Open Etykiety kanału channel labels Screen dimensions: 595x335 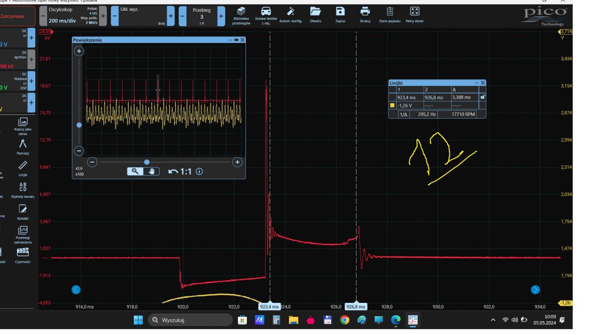[23, 190]
